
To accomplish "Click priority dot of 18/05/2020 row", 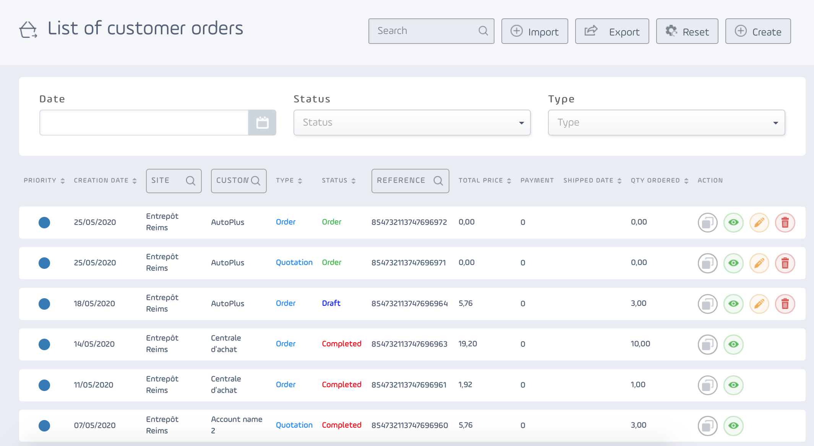I will 44,304.
